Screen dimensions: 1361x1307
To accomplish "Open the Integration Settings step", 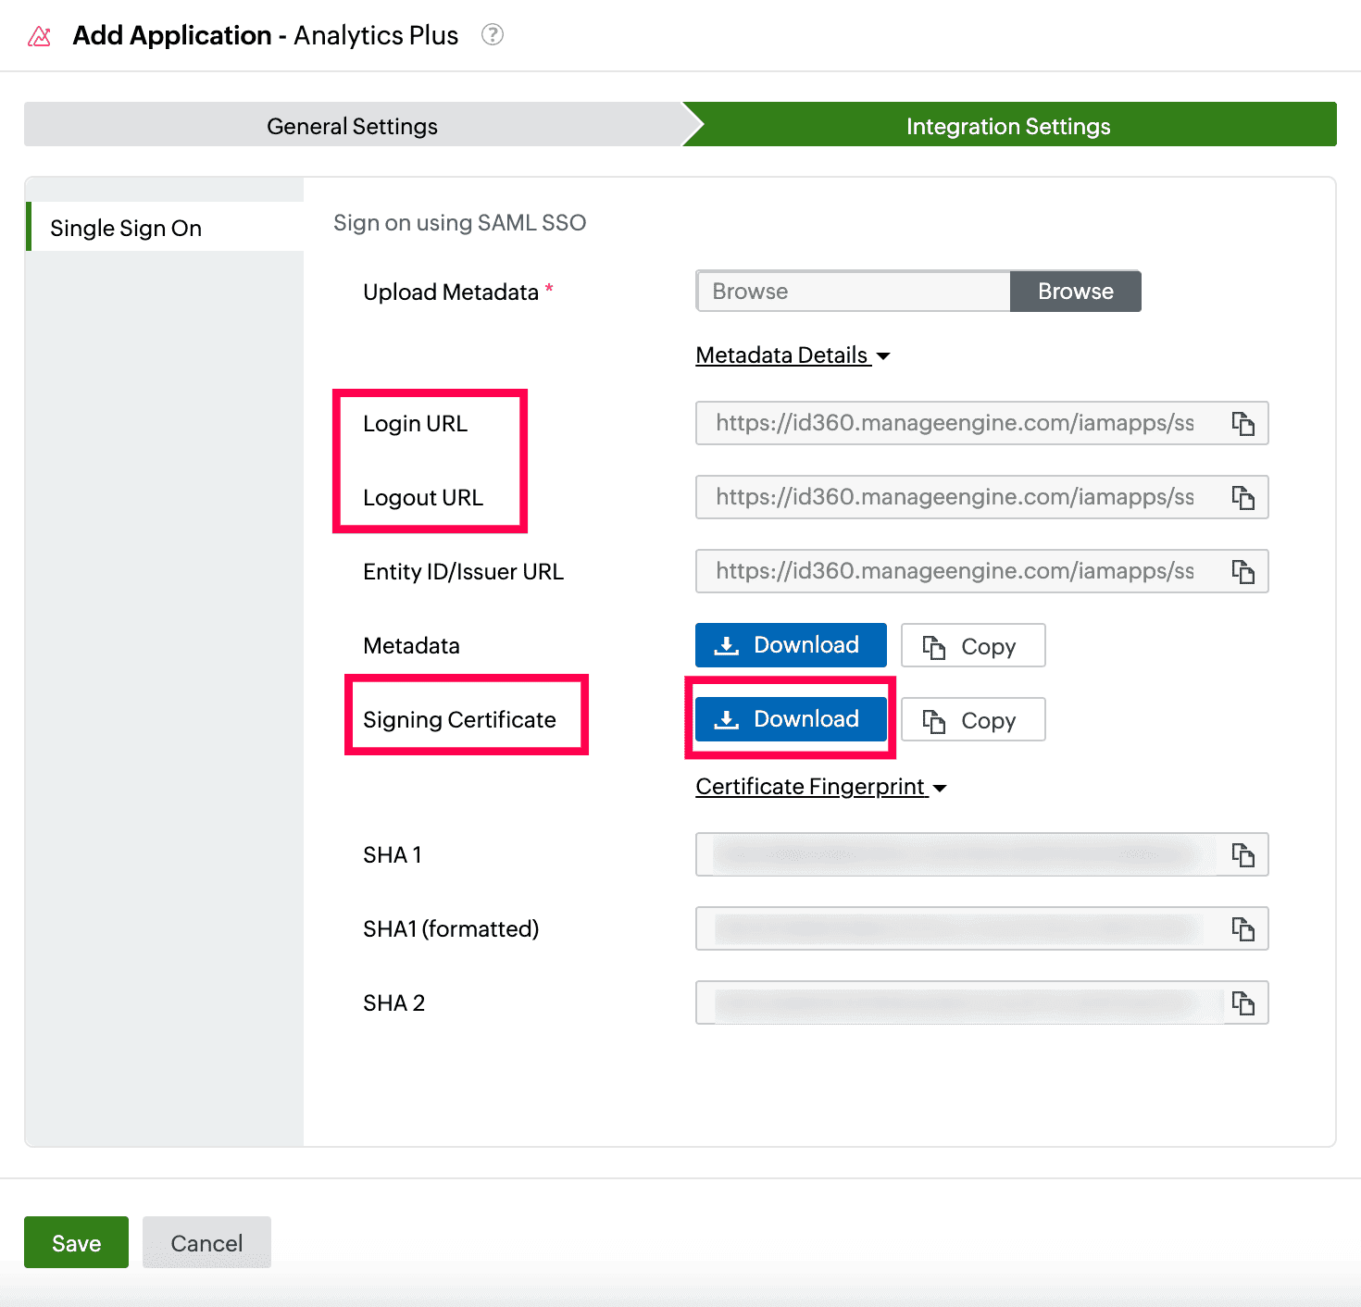I will coord(1008,126).
